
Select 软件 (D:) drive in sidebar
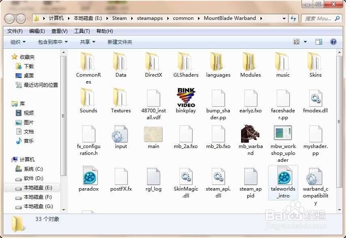29,178
